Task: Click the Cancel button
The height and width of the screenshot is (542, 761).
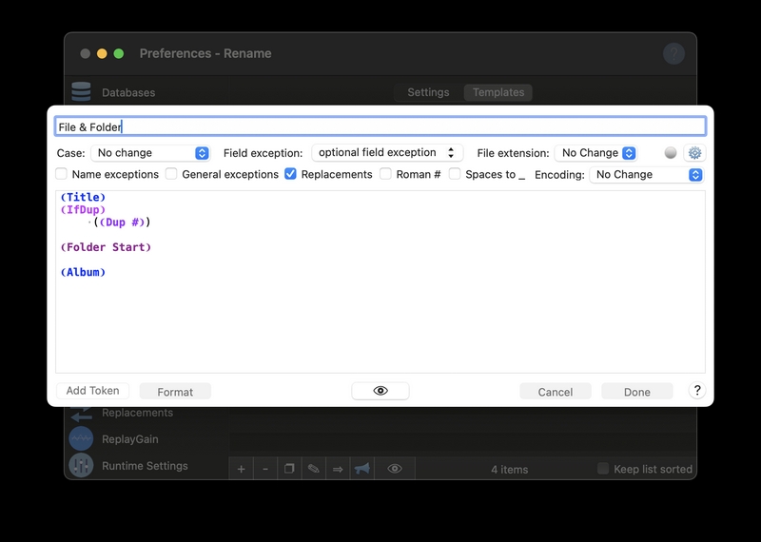Action: click(556, 392)
